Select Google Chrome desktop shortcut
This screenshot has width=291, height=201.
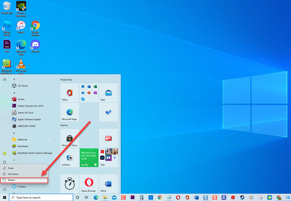35,28
